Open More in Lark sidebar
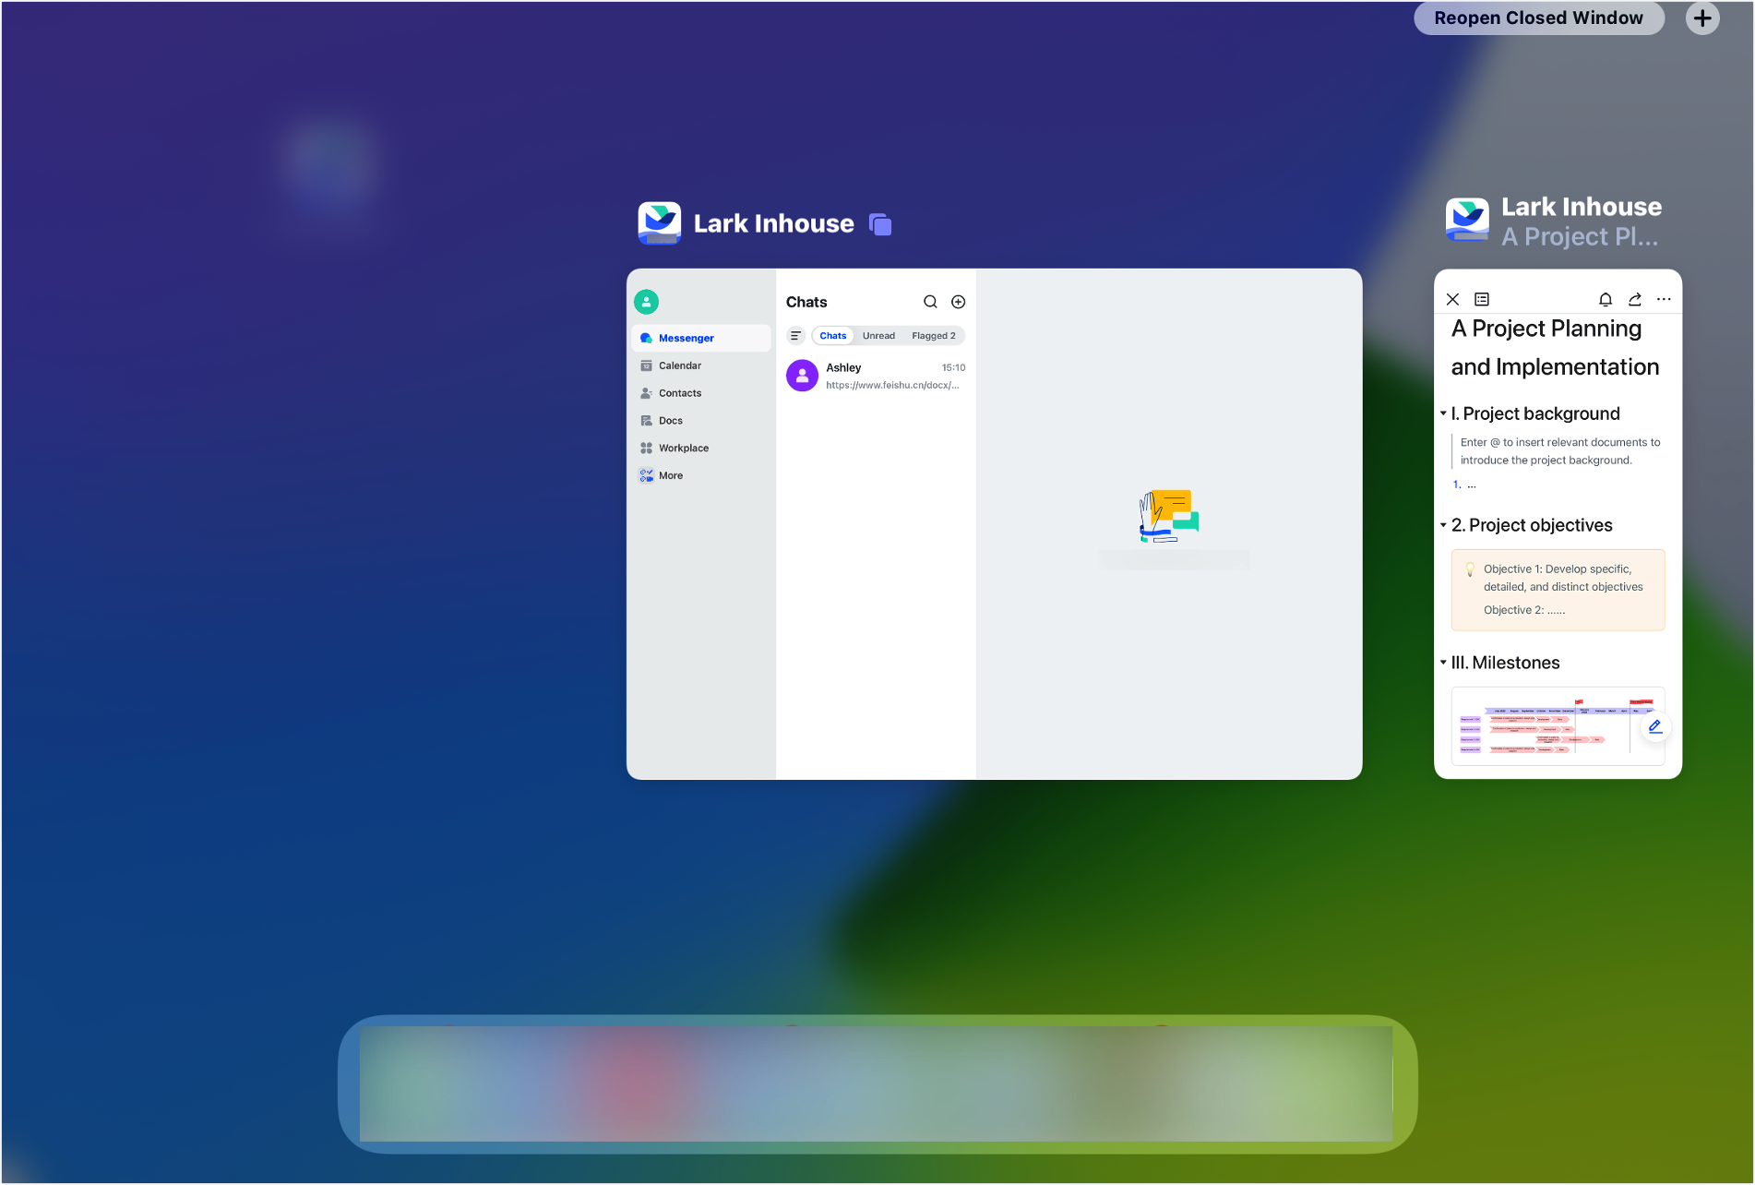 point(701,476)
